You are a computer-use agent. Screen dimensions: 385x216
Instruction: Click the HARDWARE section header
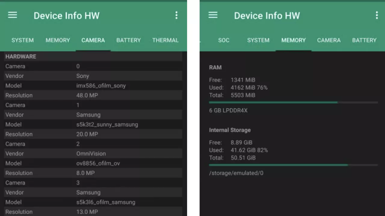click(21, 56)
